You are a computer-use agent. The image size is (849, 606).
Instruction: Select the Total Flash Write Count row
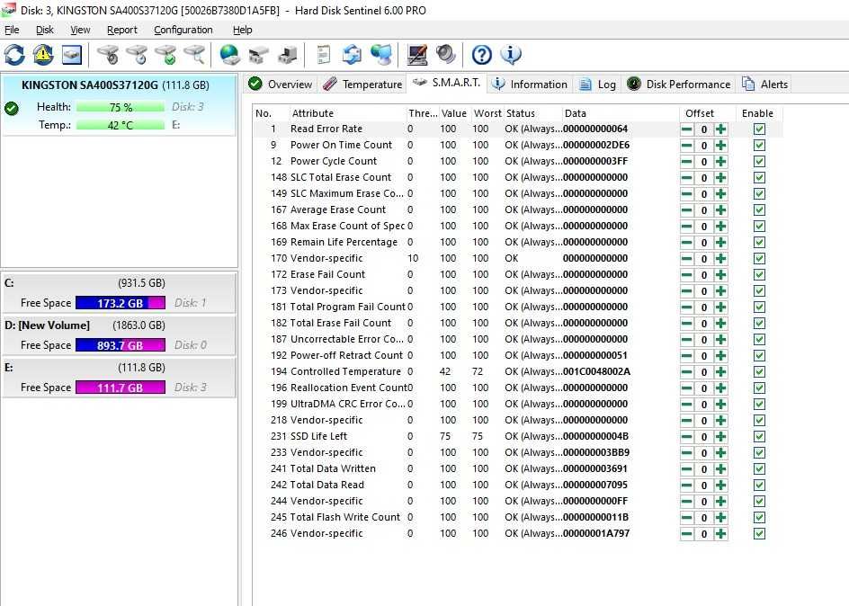(518, 517)
